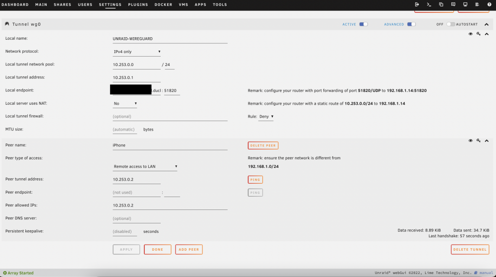Click the Peer allowed IPs field
This screenshot has height=277, width=496.
click(170, 206)
